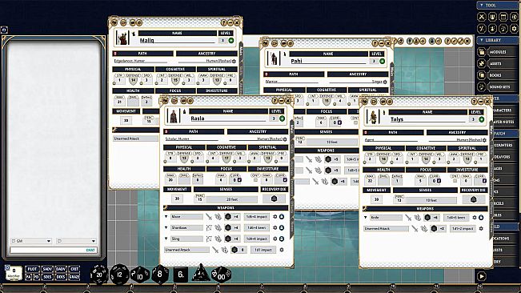Open the gear Options tool icon
Image resolution: width=521 pixels, height=293 pixels.
click(x=514, y=29)
